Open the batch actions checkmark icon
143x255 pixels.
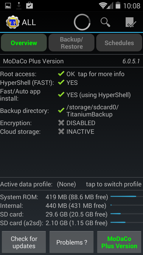[x=131, y=22]
